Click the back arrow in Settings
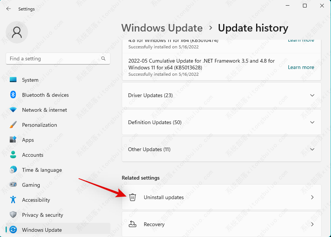Image resolution: width=331 pixels, height=237 pixels. (9, 9)
